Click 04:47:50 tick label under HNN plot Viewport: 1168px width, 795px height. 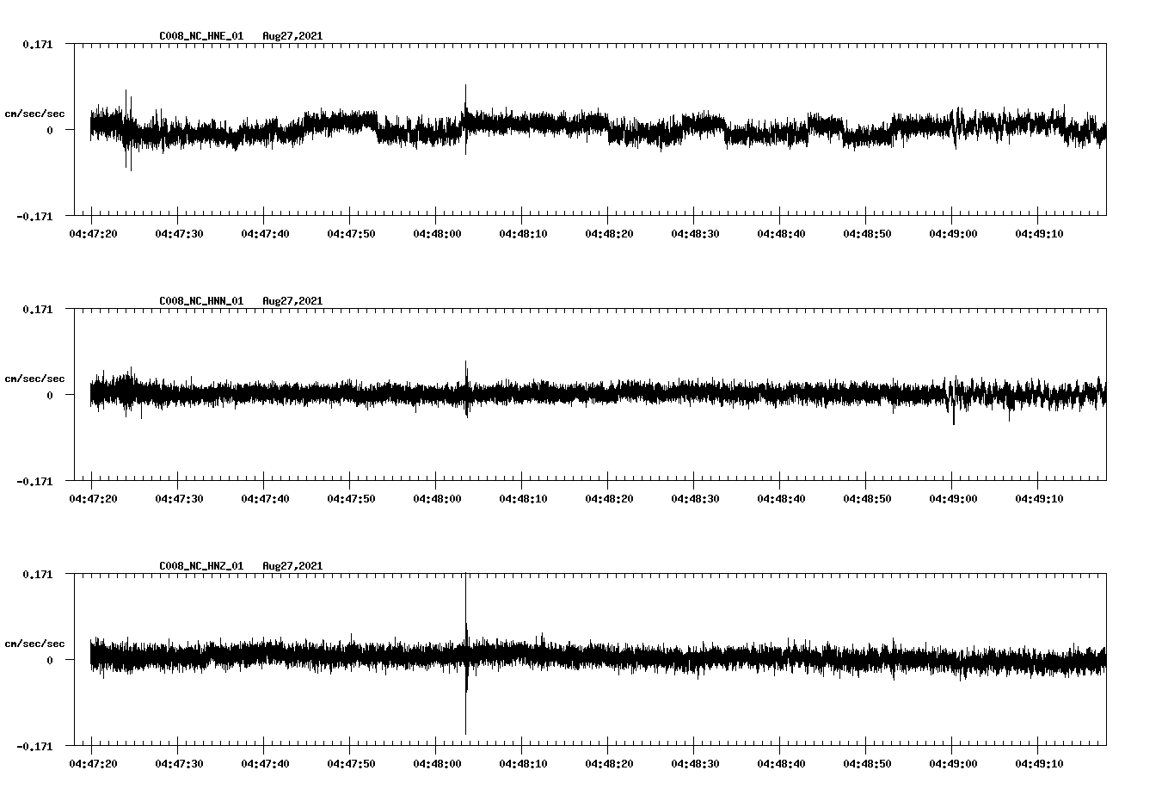click(352, 499)
